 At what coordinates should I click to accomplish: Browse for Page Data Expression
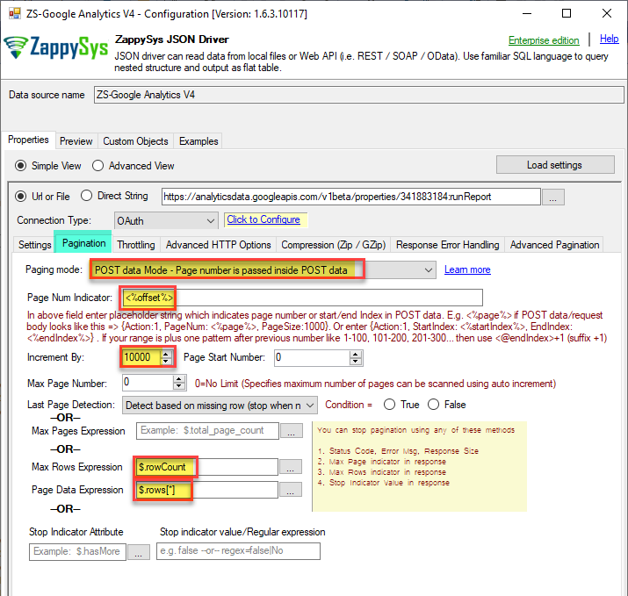(291, 490)
